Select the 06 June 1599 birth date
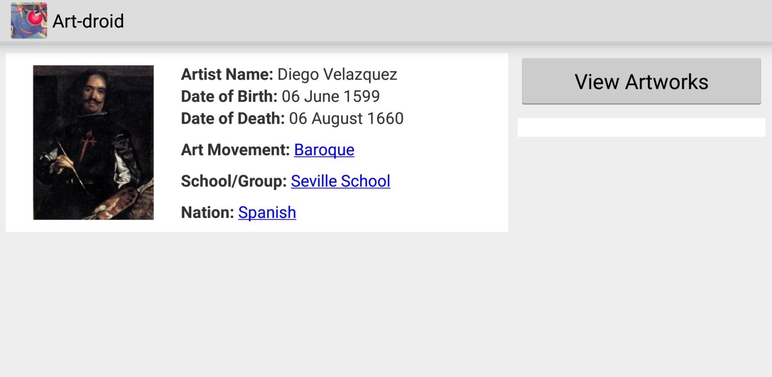The image size is (772, 377). point(331,97)
